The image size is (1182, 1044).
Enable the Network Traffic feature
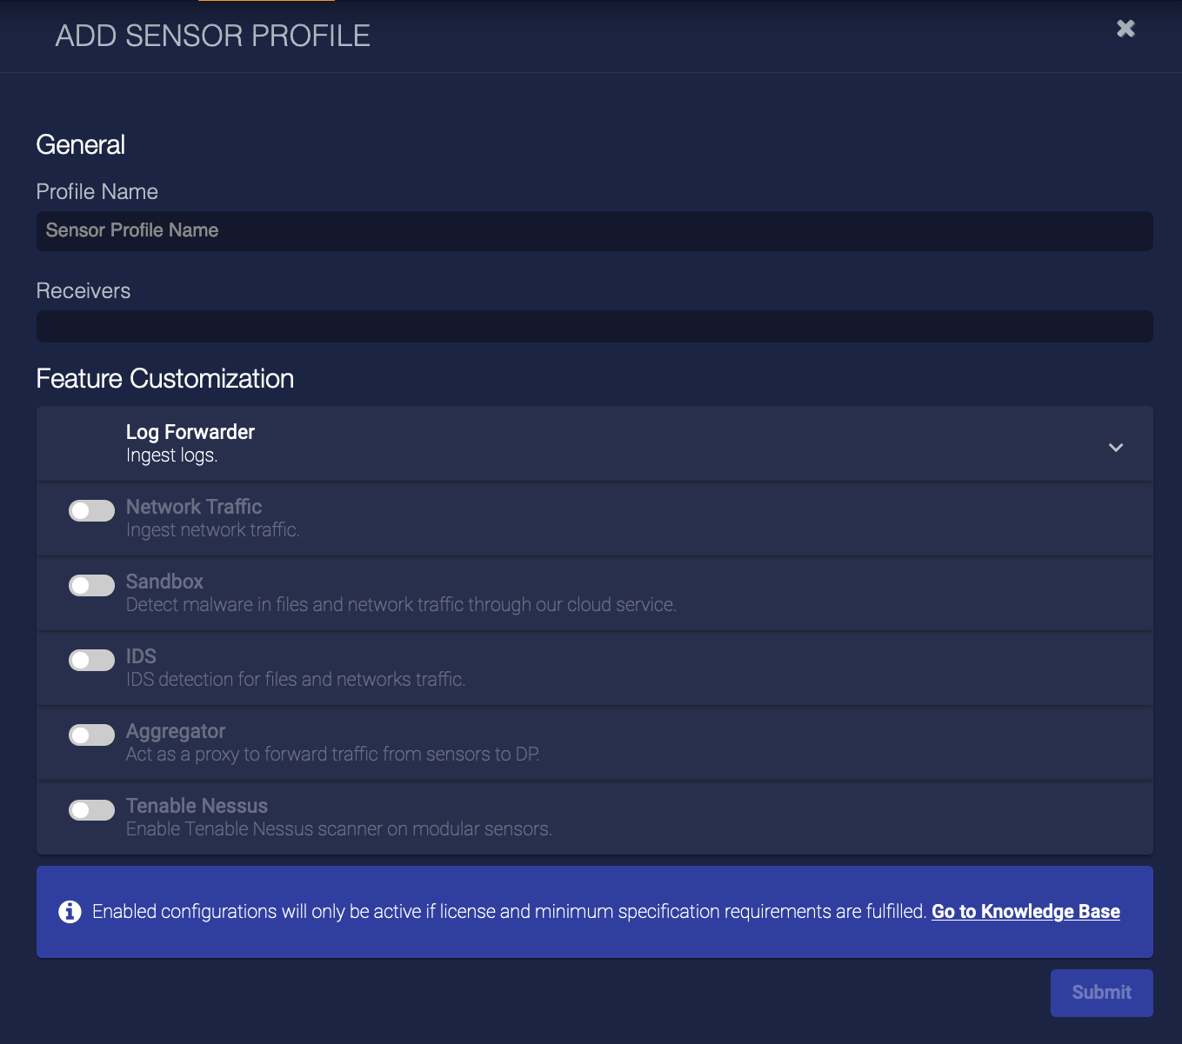(90, 510)
